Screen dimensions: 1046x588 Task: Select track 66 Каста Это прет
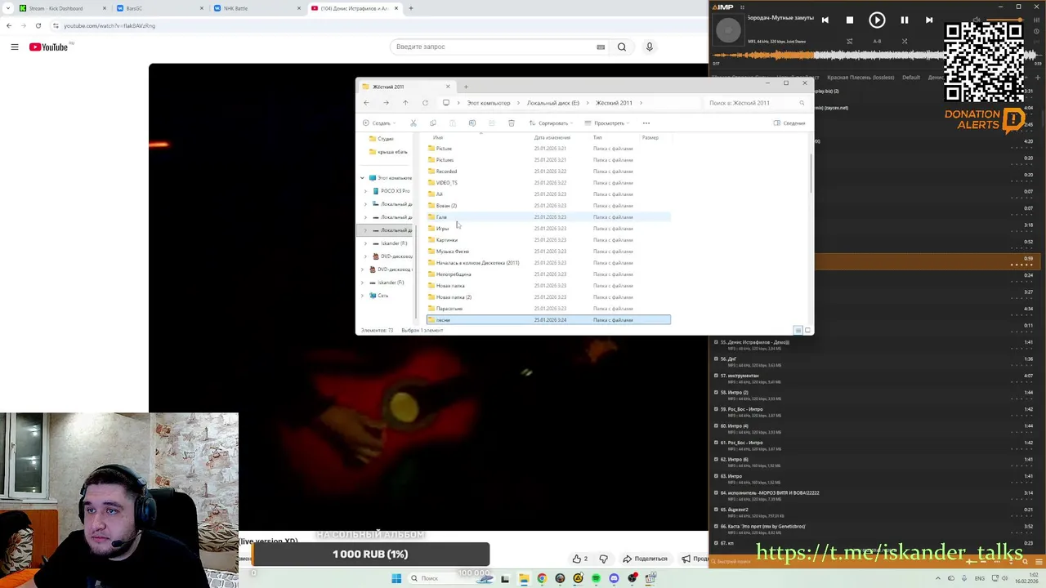[x=874, y=529]
